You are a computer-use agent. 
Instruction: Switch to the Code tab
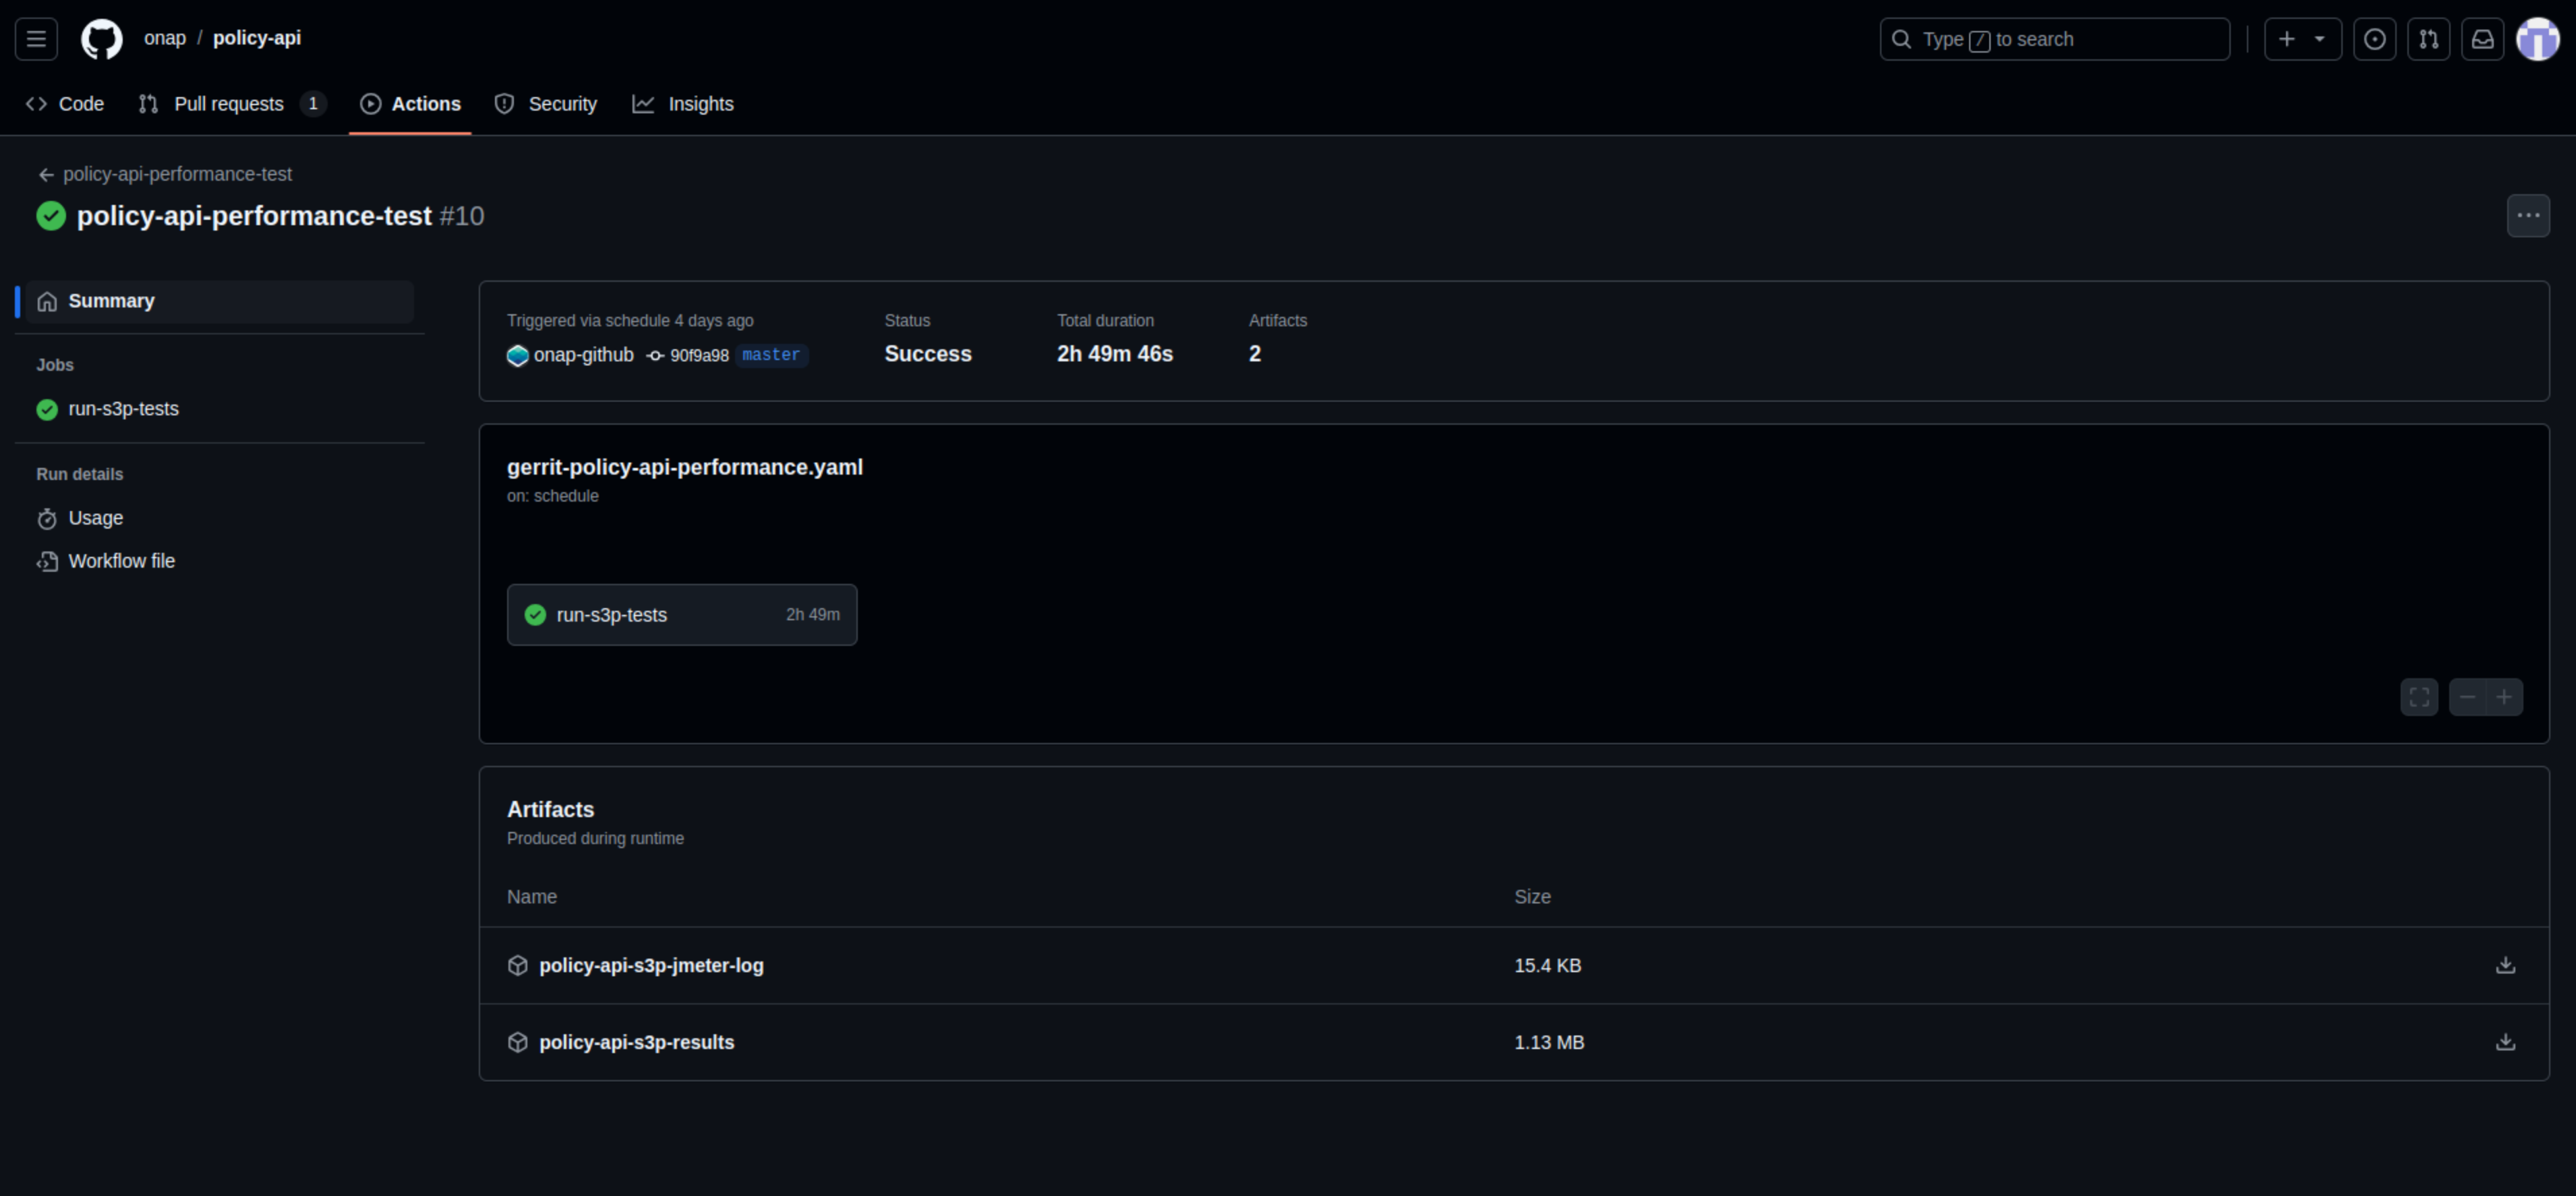click(x=65, y=104)
